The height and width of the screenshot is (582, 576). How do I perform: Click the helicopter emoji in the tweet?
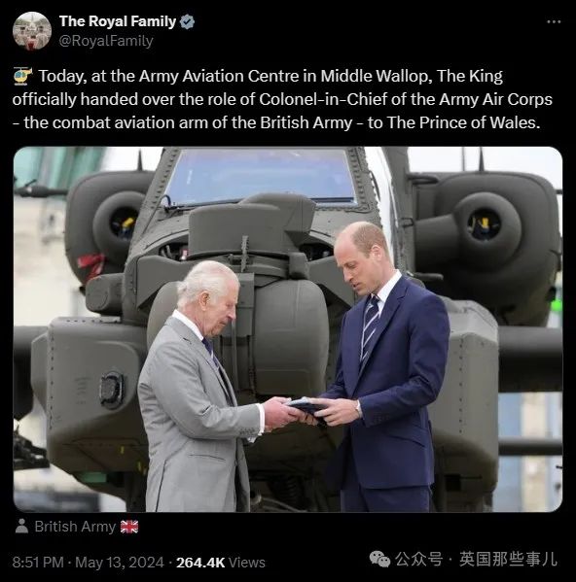(22, 76)
